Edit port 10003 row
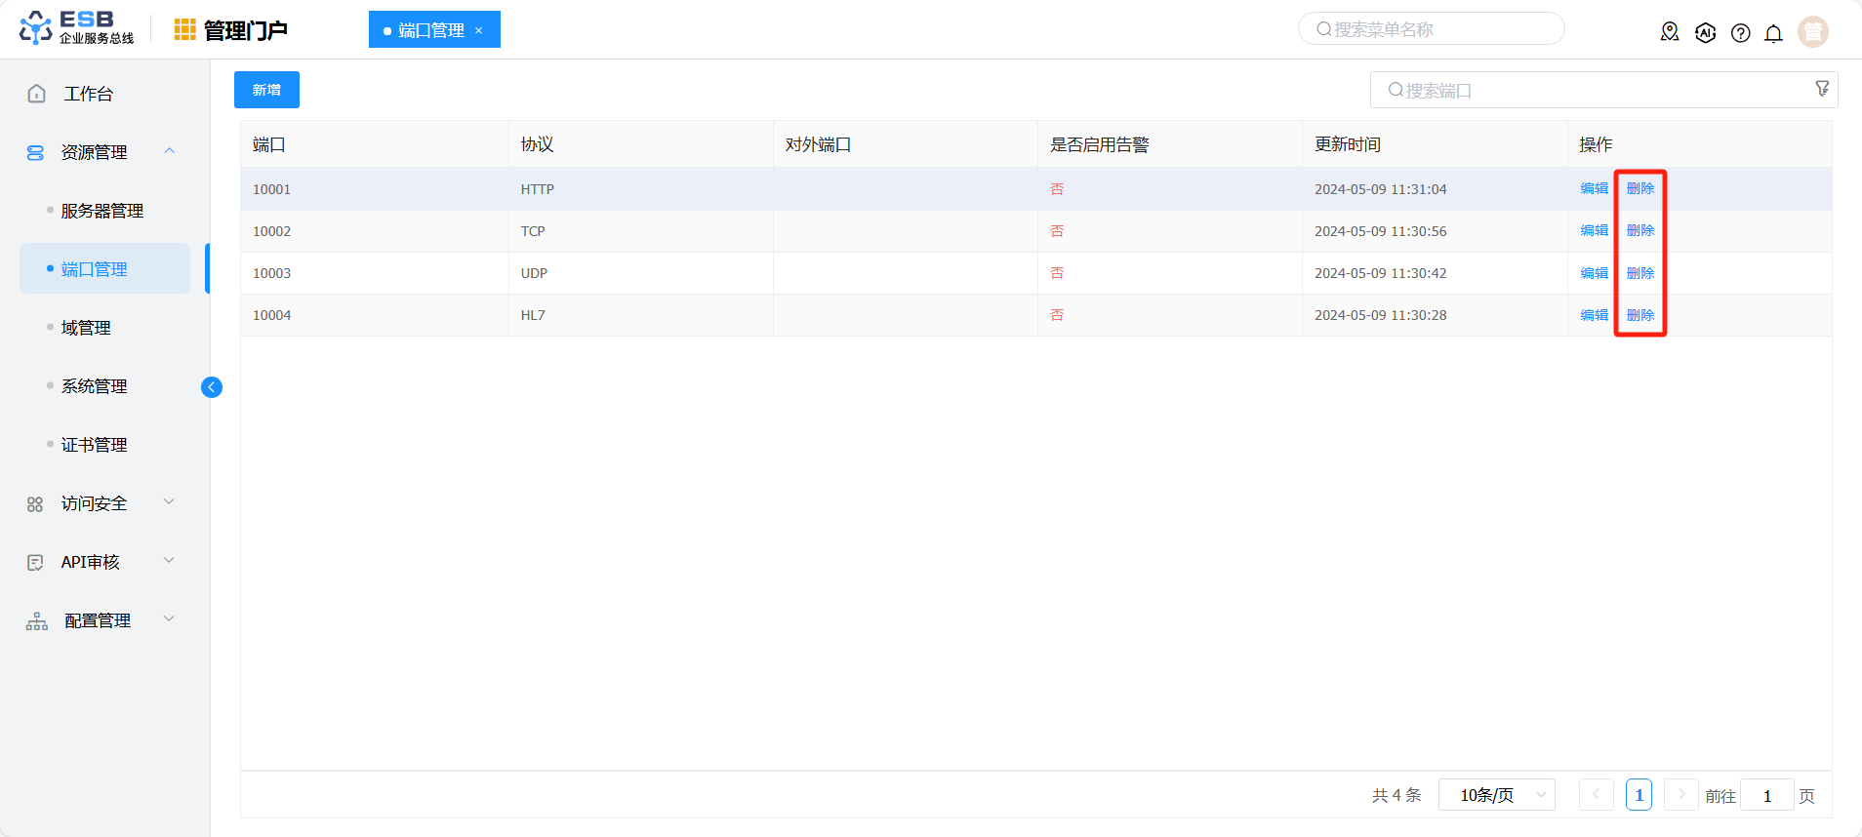The height and width of the screenshot is (837, 1862). point(1594,273)
